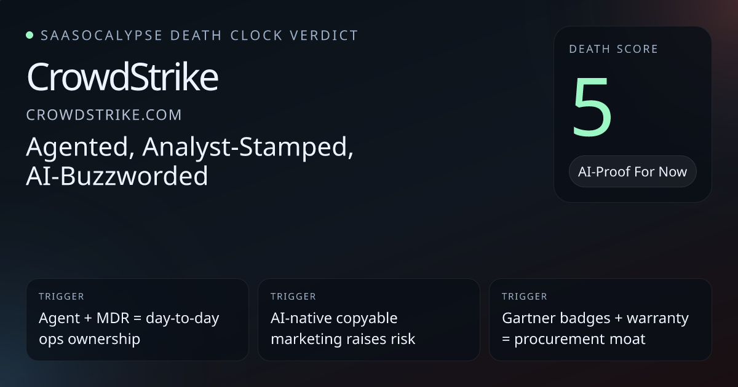Click TRIGGER label above 'Agent + MDR'
This screenshot has width=738, height=387.
61,297
